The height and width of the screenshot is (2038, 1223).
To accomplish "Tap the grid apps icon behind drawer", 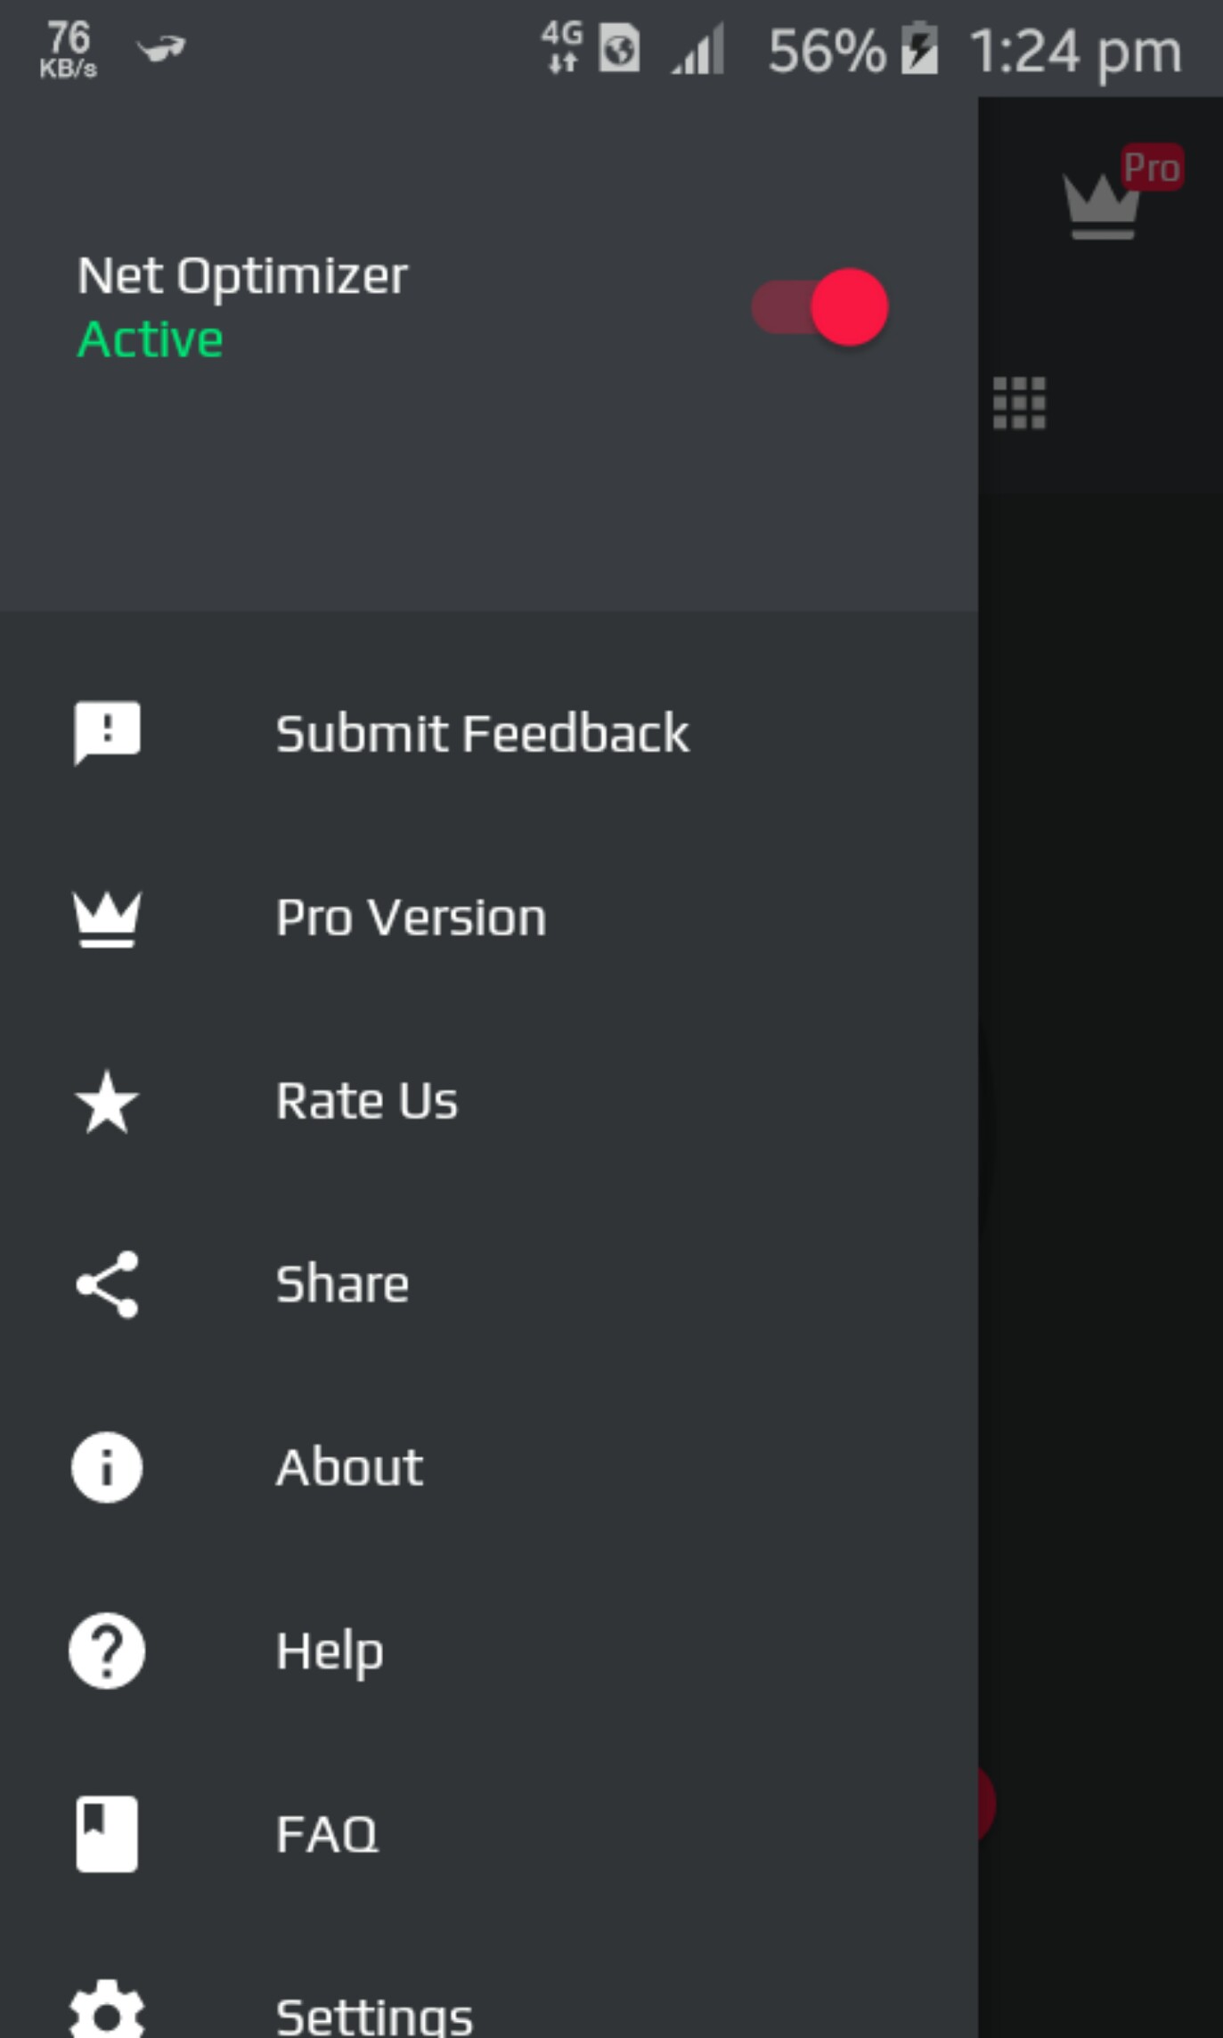I will pos(1019,404).
